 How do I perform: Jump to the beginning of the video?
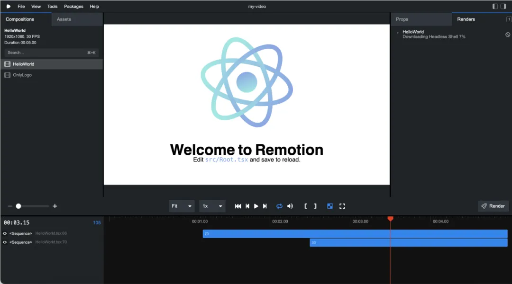(x=238, y=206)
